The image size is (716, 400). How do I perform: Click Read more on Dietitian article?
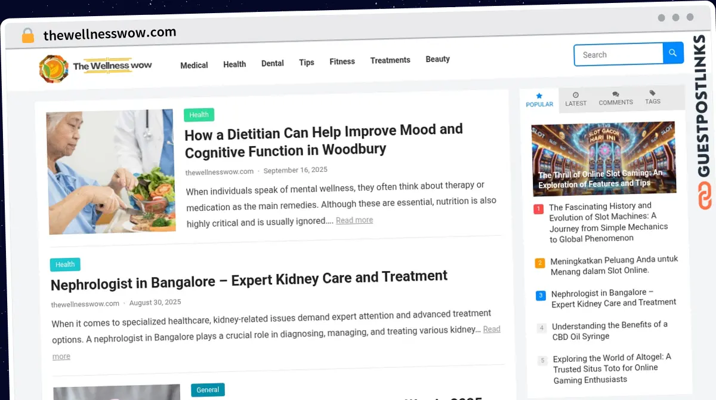[354, 220]
